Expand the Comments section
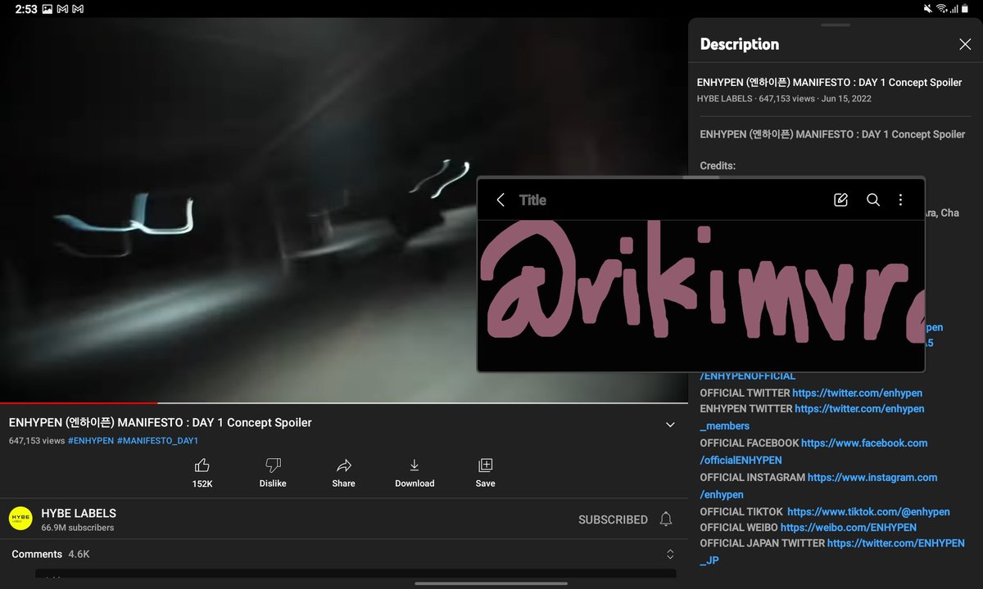The width and height of the screenshot is (983, 589). coord(670,555)
